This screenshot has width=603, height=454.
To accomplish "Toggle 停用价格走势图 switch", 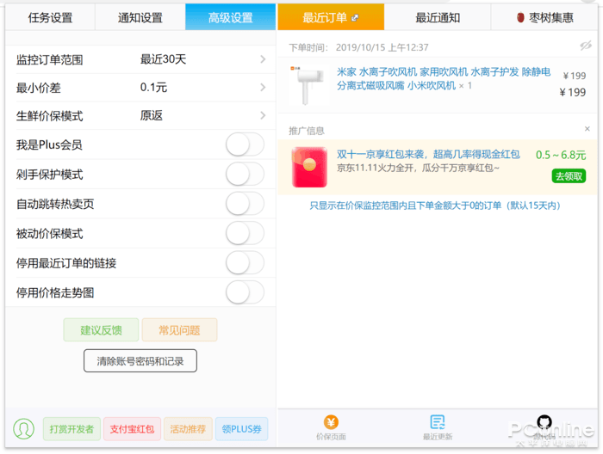I will coord(245,292).
